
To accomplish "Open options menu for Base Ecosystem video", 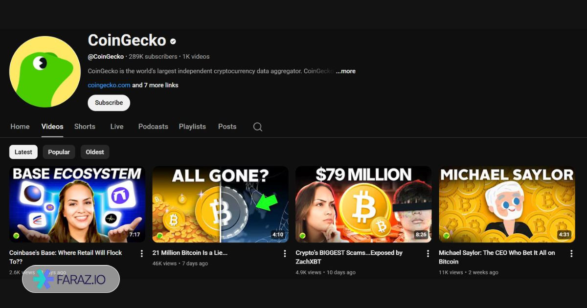I will pyautogui.click(x=142, y=253).
